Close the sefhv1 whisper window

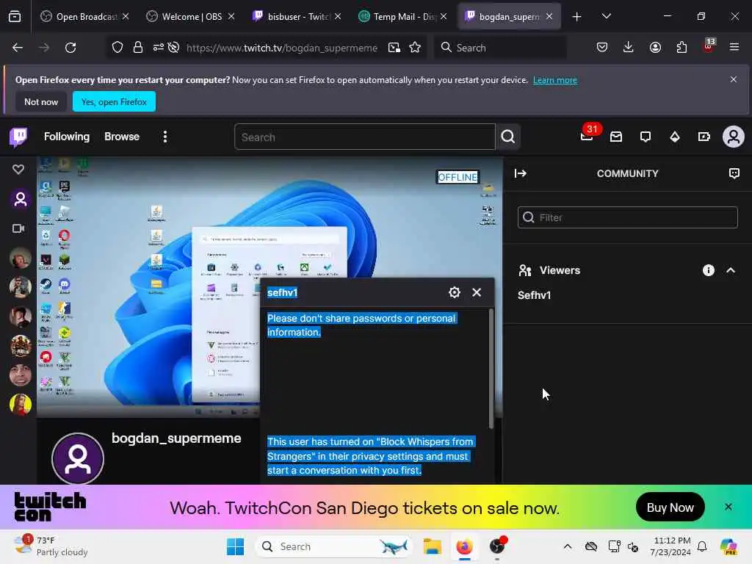[x=476, y=292]
